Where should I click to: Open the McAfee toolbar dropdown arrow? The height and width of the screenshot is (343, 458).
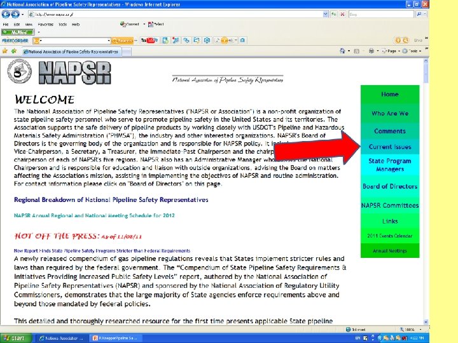(39, 32)
